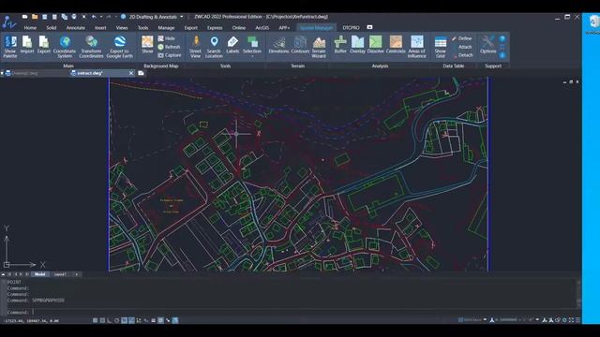
Task: Expand the 2D Drafting & Annotation workspace dropdown
Action: (x=181, y=17)
